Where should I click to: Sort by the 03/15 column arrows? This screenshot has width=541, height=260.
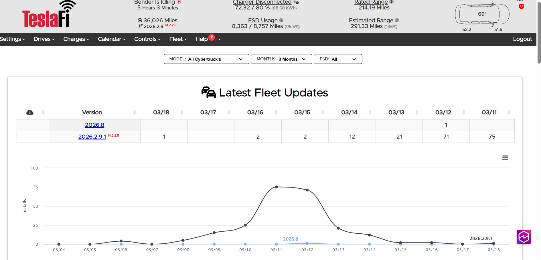pos(323,112)
